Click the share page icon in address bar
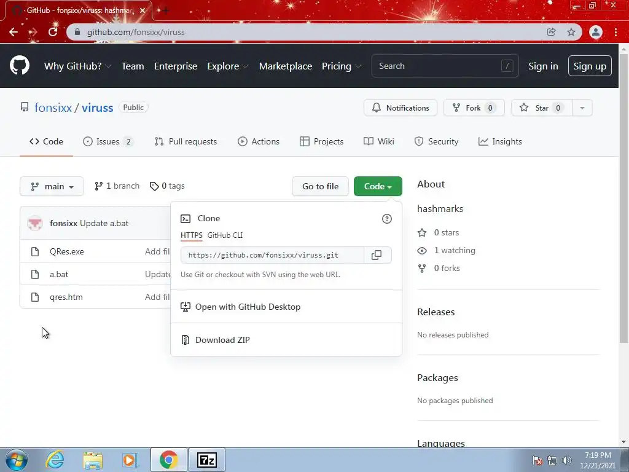The width and height of the screenshot is (629, 472). point(552,32)
